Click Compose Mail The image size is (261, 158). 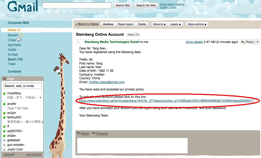click(18, 23)
